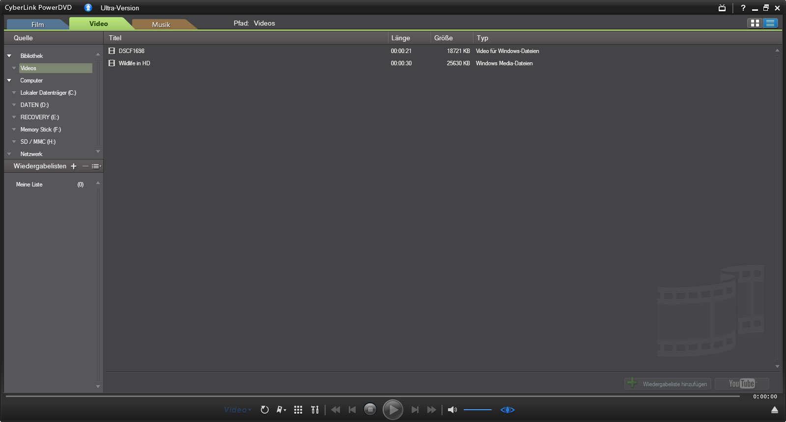The image size is (786, 422).
Task: Click film icon next to Wildlife in HD
Action: pos(112,63)
